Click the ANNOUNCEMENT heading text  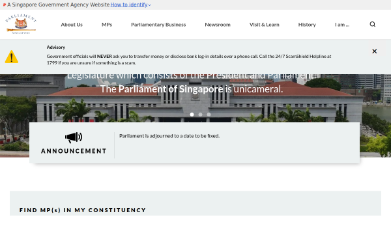pos(74,151)
